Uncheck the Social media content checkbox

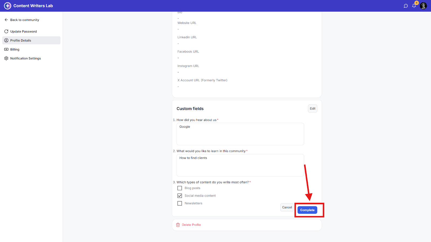point(180,196)
